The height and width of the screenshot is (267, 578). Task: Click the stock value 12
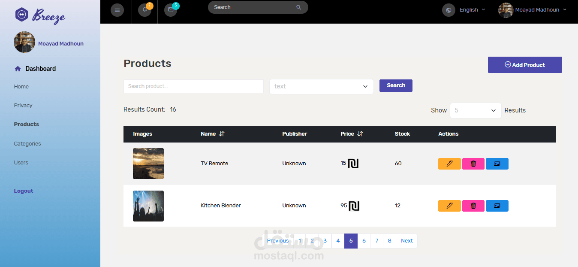(x=397, y=206)
